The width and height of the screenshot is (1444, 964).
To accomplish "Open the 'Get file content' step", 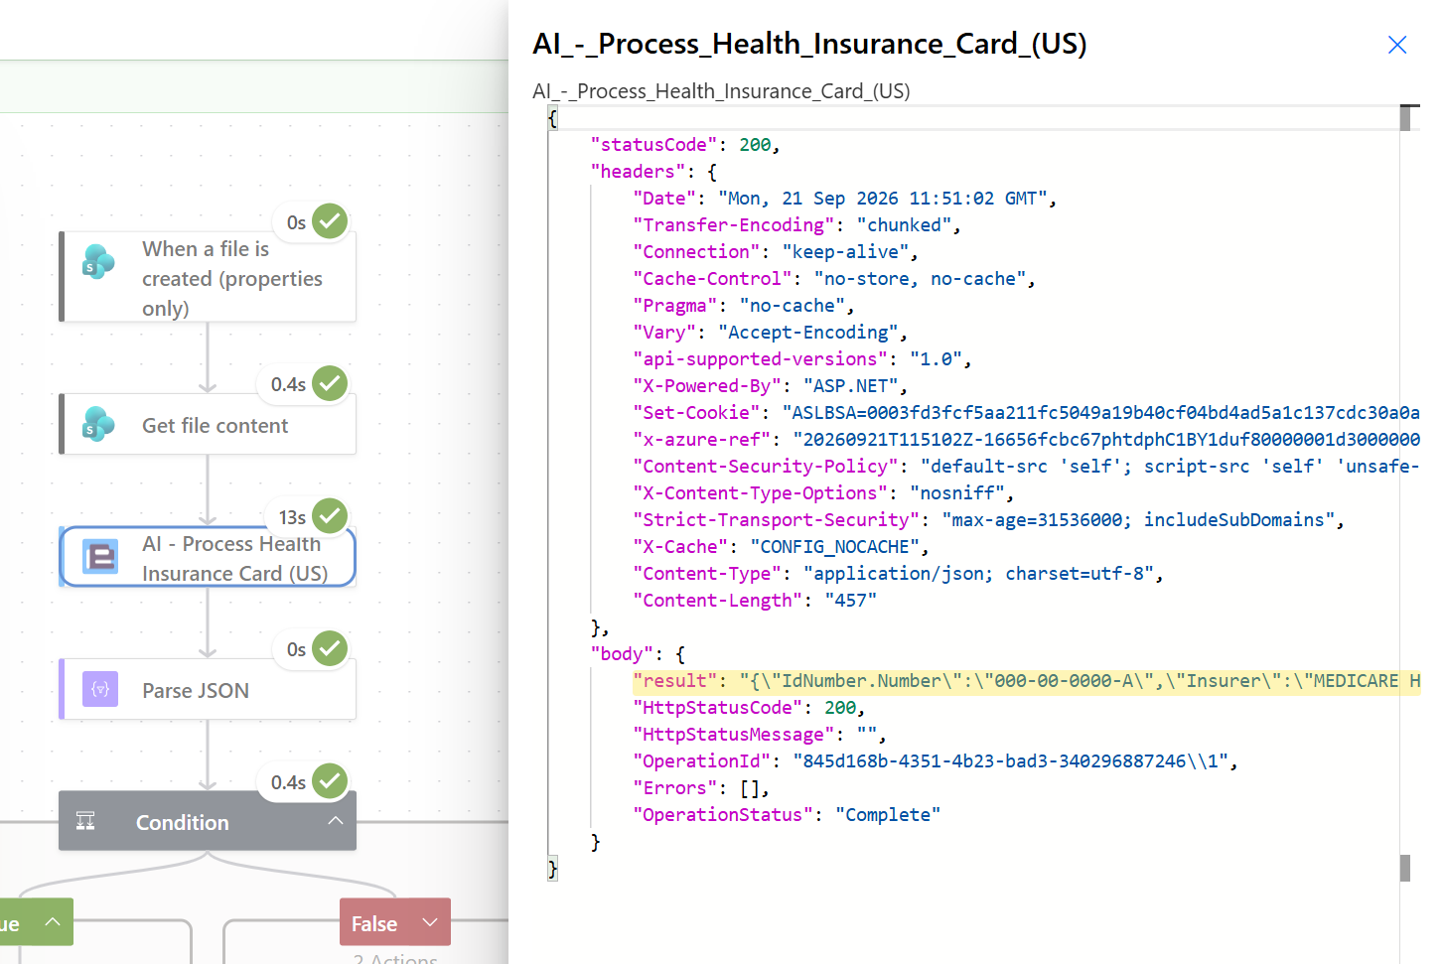I will pos(208,425).
